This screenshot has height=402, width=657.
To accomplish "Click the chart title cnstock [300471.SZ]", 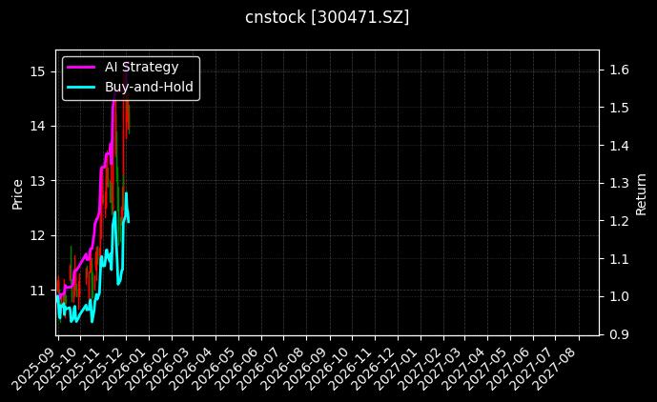I will pos(328,17).
